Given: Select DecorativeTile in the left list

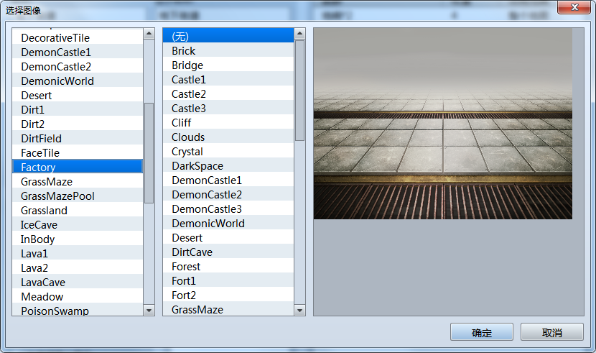Looking at the screenshot, I should 78,37.
